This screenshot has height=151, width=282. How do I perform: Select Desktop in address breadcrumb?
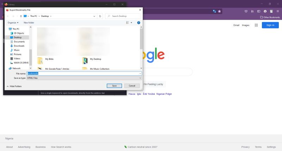45,16
